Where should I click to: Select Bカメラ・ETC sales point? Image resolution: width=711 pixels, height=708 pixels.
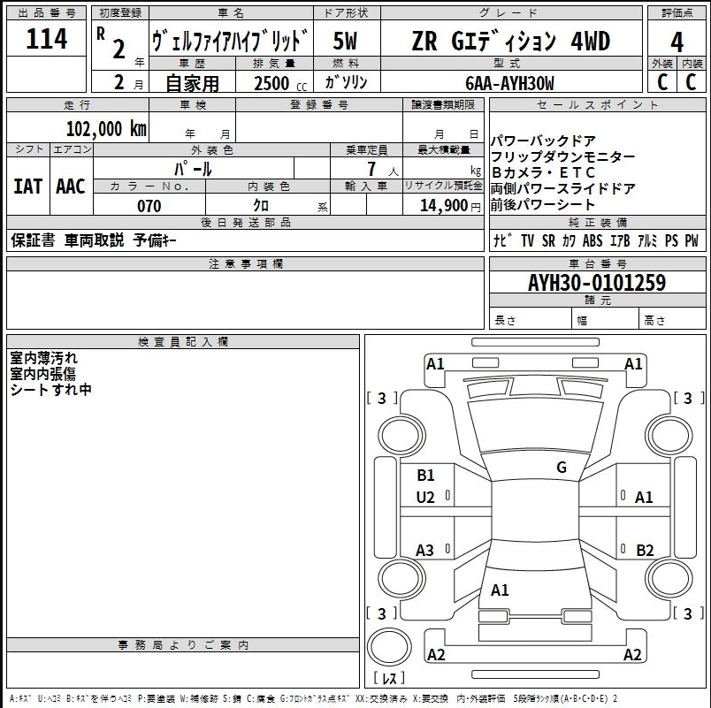click(x=543, y=172)
